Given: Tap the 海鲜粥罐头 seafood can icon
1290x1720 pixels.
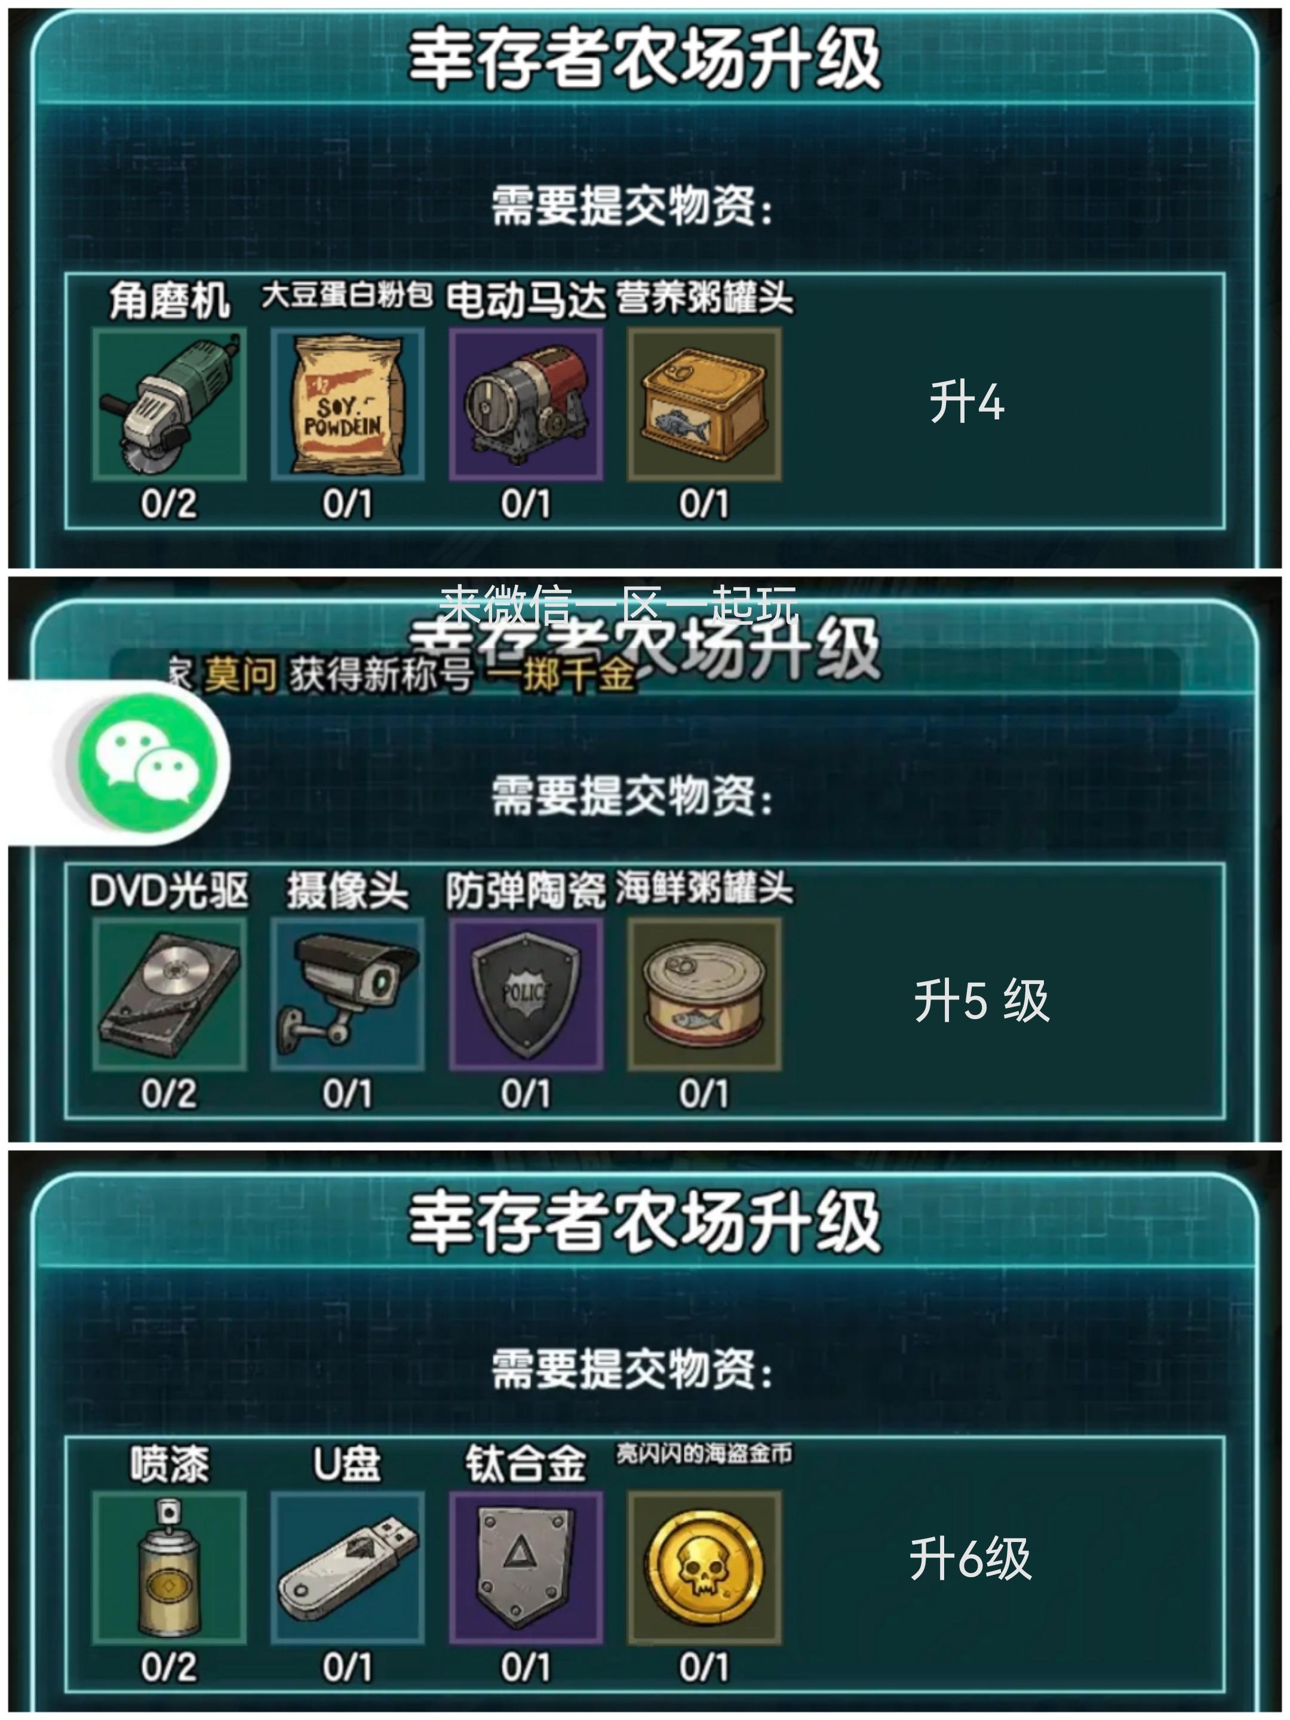Looking at the screenshot, I should coord(704,994).
